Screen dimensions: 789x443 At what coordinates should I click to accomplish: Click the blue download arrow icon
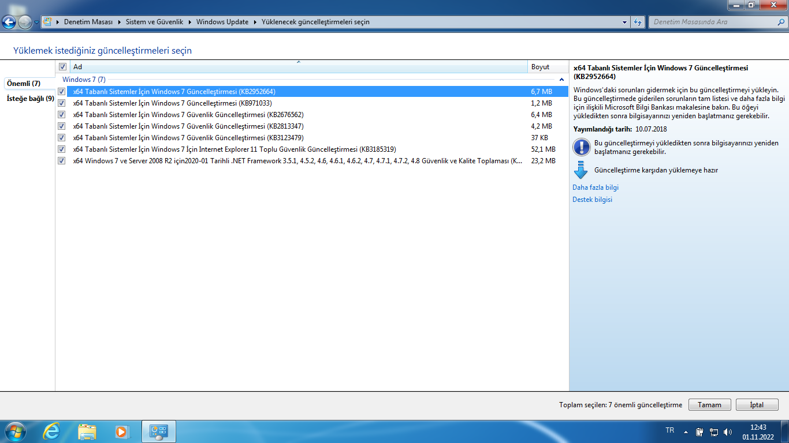(581, 170)
